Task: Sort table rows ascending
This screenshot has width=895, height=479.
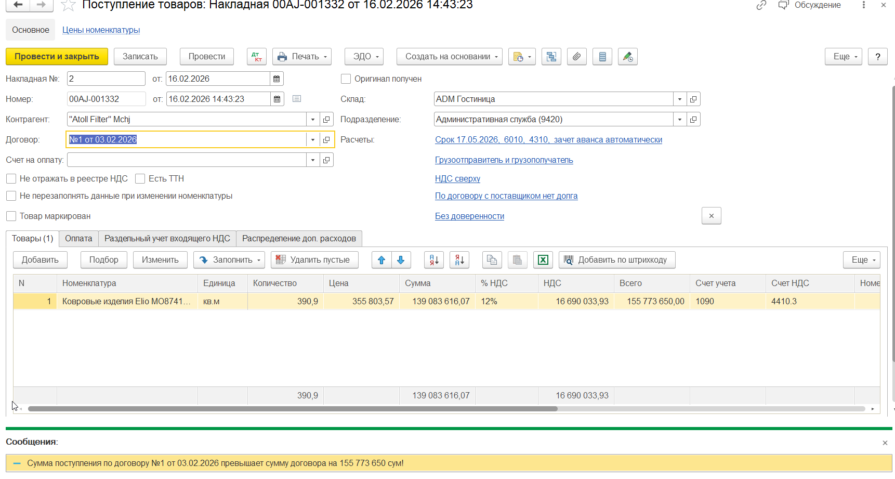Action: click(x=434, y=260)
